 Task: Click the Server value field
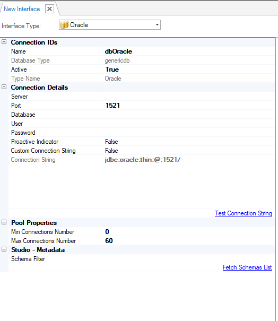click(188, 97)
